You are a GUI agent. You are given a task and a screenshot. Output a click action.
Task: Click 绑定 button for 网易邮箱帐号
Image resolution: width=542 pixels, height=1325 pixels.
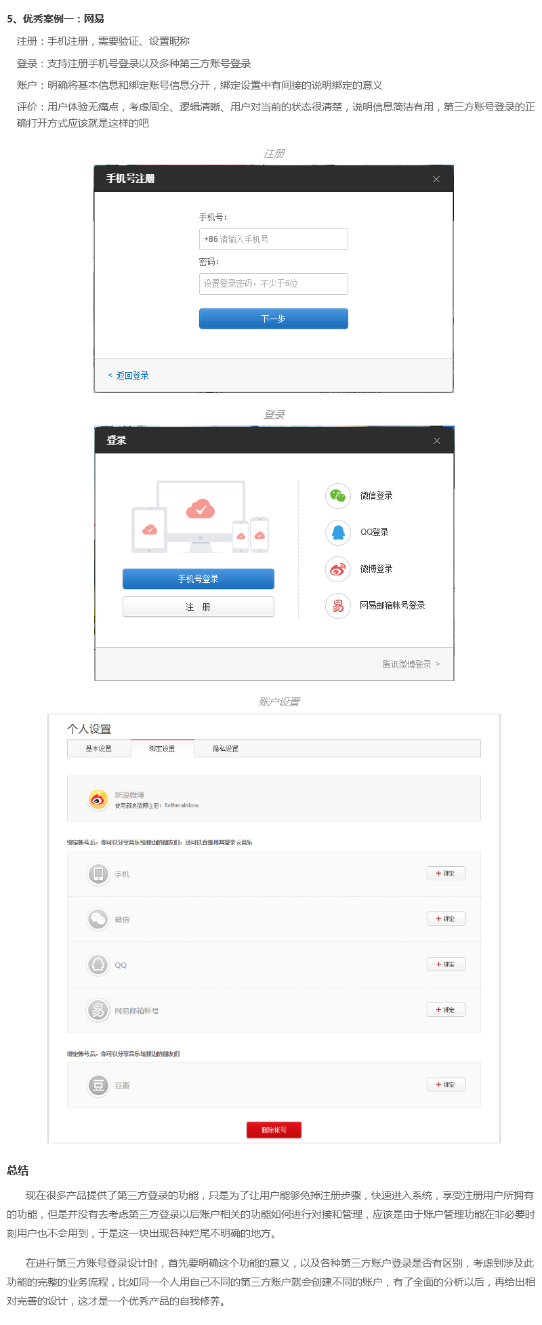[x=446, y=1010]
